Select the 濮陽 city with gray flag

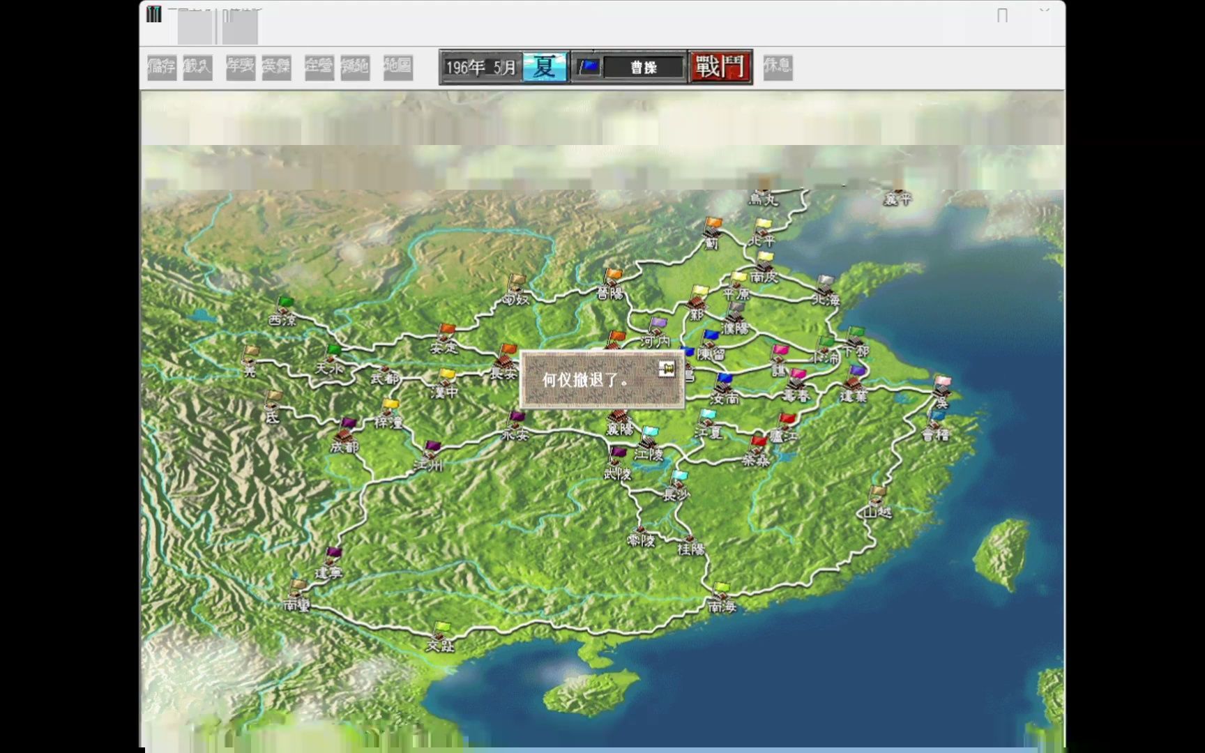tap(735, 319)
